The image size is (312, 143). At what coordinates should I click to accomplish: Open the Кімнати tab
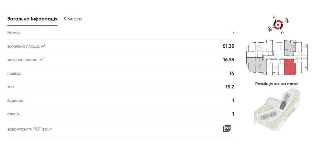pyautogui.click(x=73, y=19)
